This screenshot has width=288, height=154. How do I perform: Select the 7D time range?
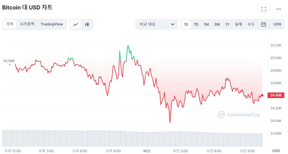(196, 24)
